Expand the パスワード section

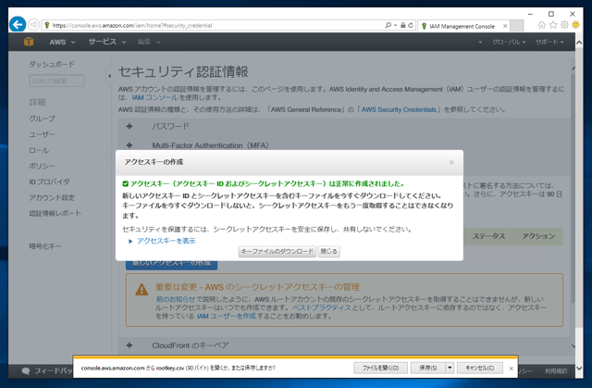tap(129, 126)
